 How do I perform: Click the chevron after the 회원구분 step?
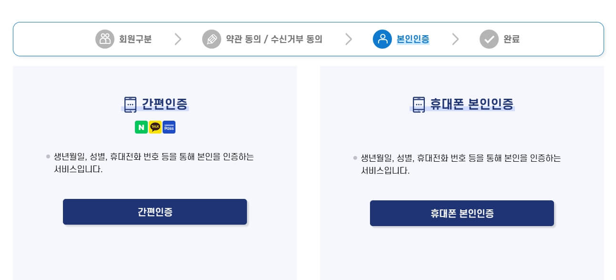coord(178,39)
